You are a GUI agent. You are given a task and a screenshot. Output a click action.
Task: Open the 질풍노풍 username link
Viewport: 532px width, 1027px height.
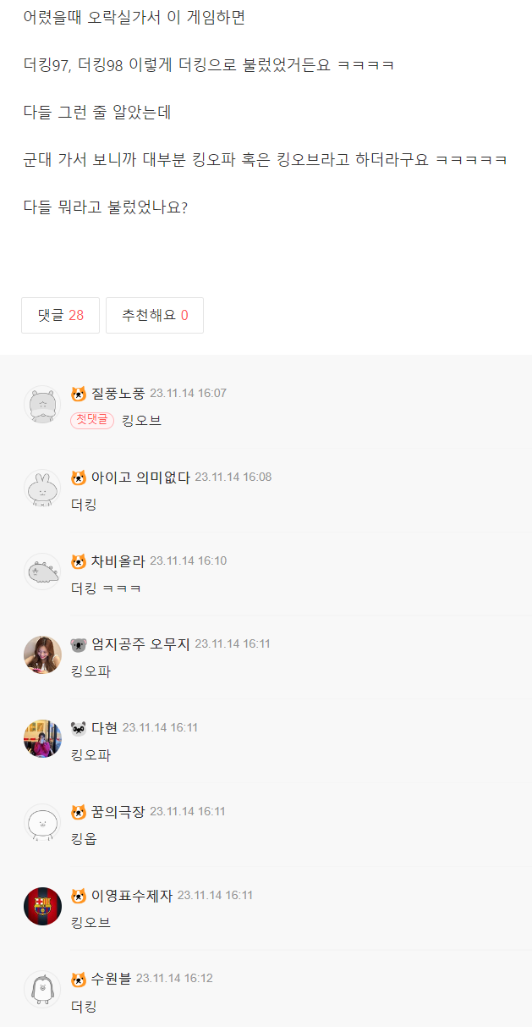[x=118, y=393]
